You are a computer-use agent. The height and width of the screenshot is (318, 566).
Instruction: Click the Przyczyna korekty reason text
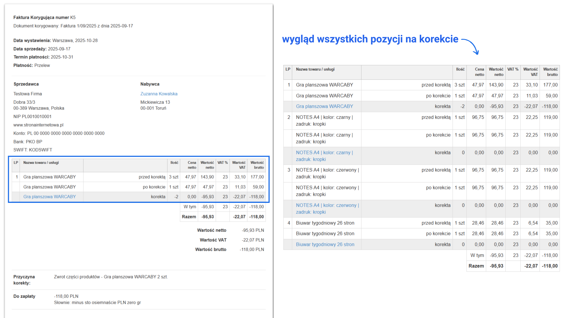pos(111,277)
